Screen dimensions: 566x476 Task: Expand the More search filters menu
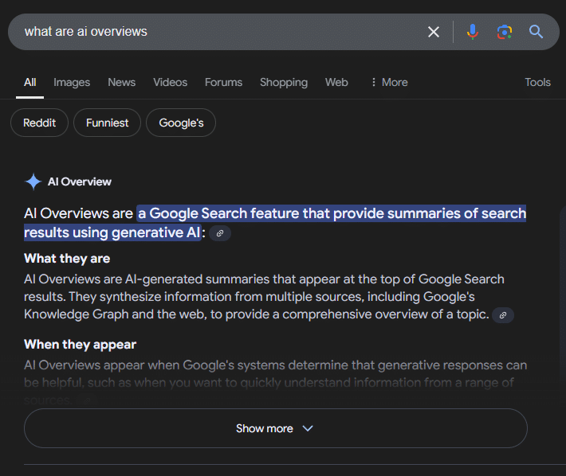388,82
